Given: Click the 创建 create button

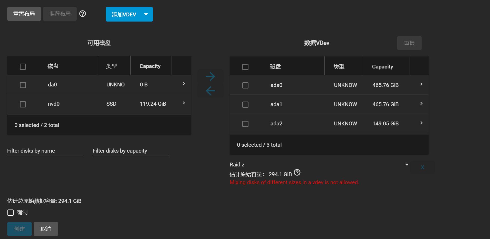Looking at the screenshot, I should (x=20, y=229).
